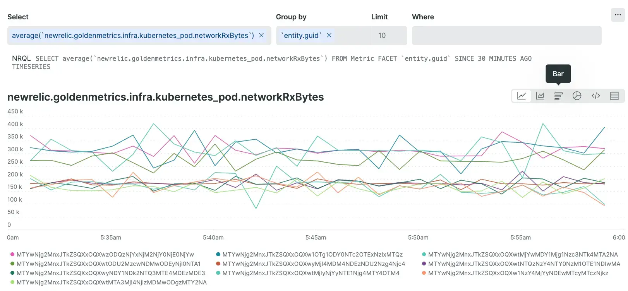Remove the entity.guid group-by chip
Viewport: 628px width, 291px height.
329,35
